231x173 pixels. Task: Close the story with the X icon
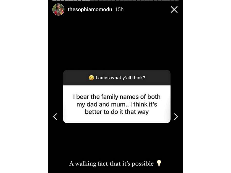174,10
